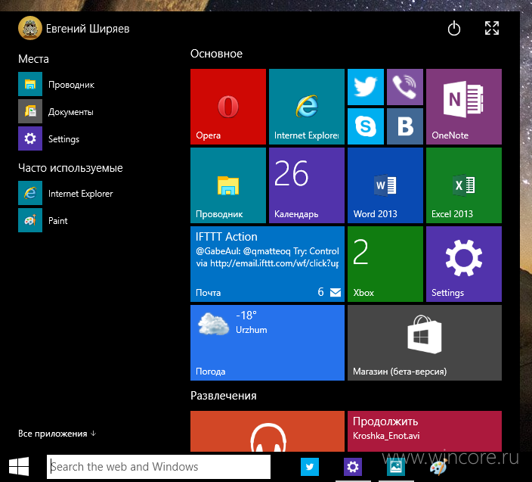Open the Opera tile
This screenshot has width=532, height=482.
pyautogui.click(x=228, y=107)
